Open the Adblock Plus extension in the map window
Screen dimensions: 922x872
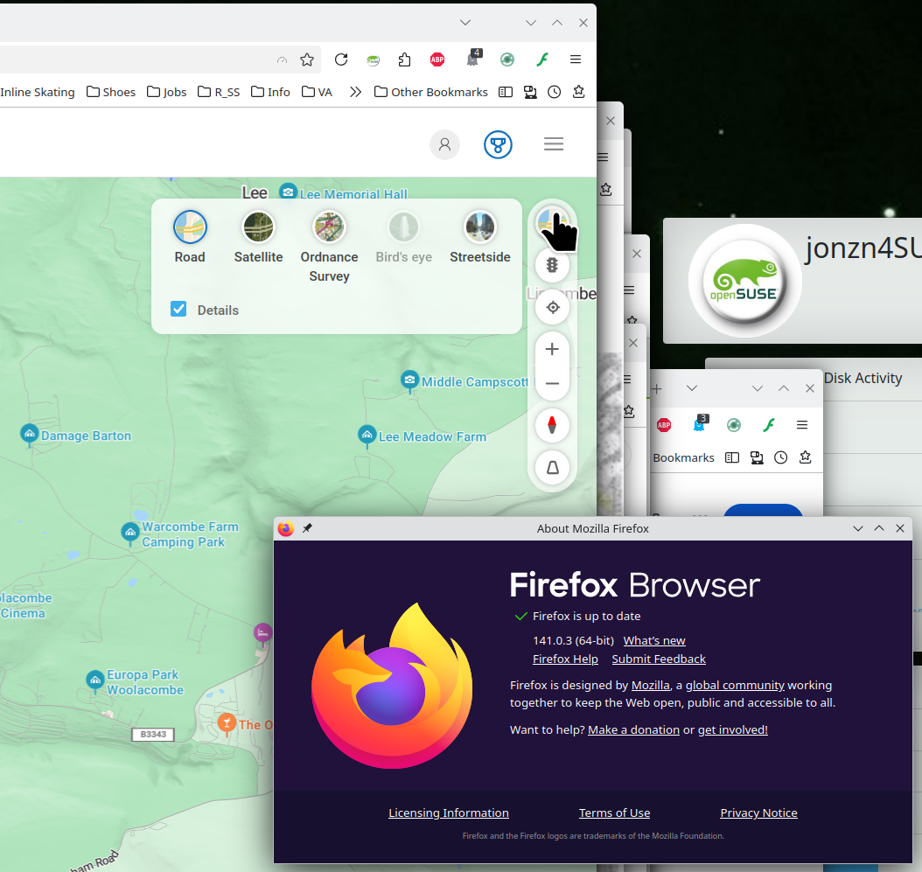pos(437,59)
